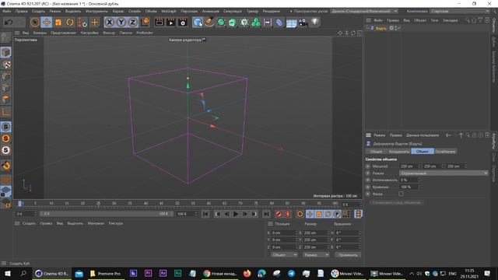This screenshot has height=280, width=498.
Task: Switch to Ослабление attribute tab
Action: coord(445,152)
